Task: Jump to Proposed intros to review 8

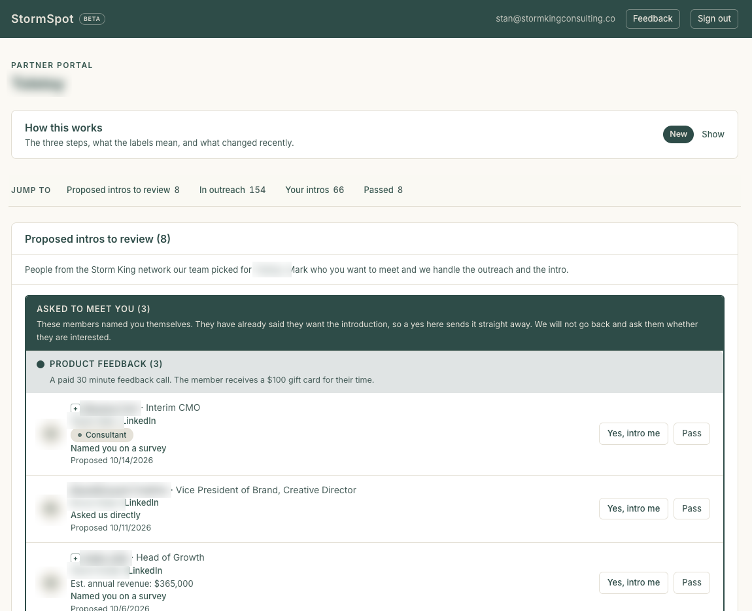Action: [x=123, y=190]
